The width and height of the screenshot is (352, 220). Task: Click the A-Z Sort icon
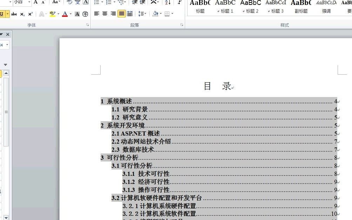pos(167,3)
